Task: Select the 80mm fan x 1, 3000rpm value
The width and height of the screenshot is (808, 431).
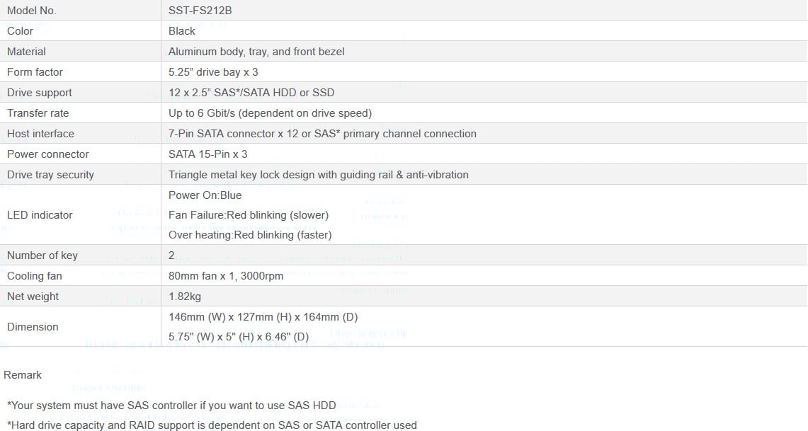Action: tap(226, 276)
